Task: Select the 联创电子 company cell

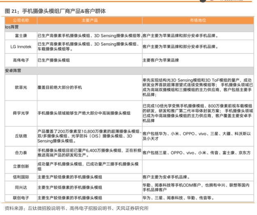Action: [x=21, y=198]
